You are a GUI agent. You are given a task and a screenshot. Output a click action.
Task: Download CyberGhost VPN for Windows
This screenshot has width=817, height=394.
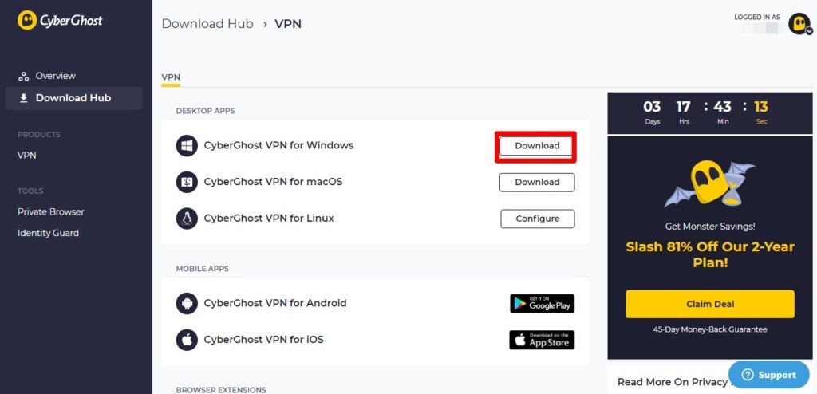pos(537,146)
